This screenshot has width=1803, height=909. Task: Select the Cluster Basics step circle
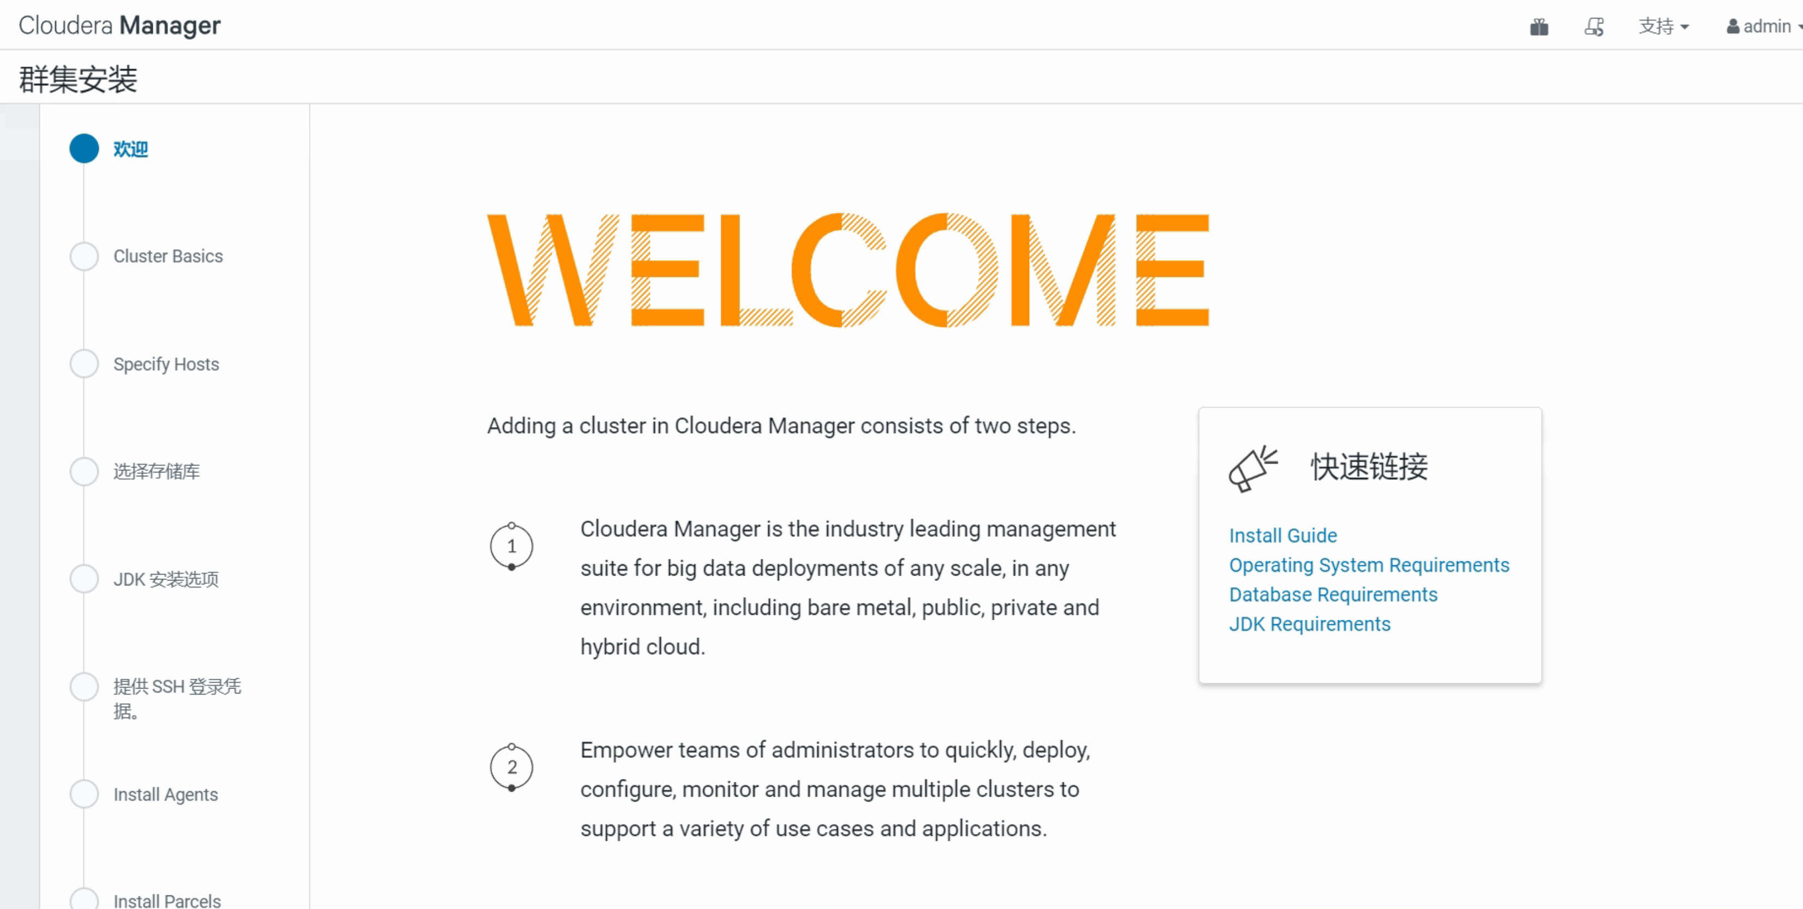click(84, 256)
